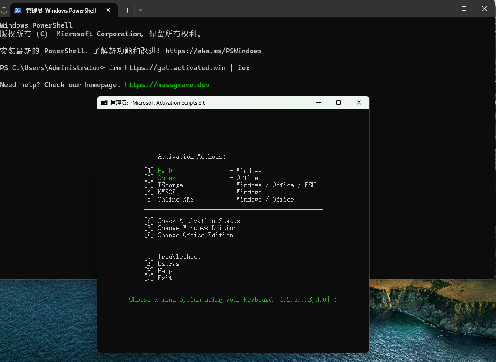Click the Exit menu line
The image size is (496, 362).
pyautogui.click(x=158, y=278)
